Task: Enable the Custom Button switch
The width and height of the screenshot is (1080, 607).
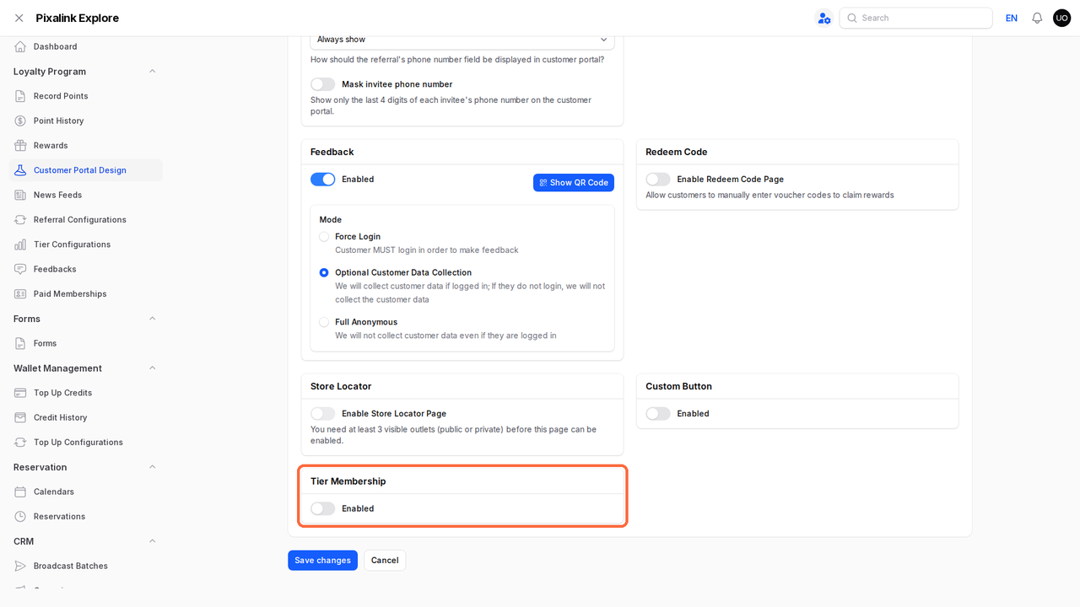Action: tap(658, 414)
